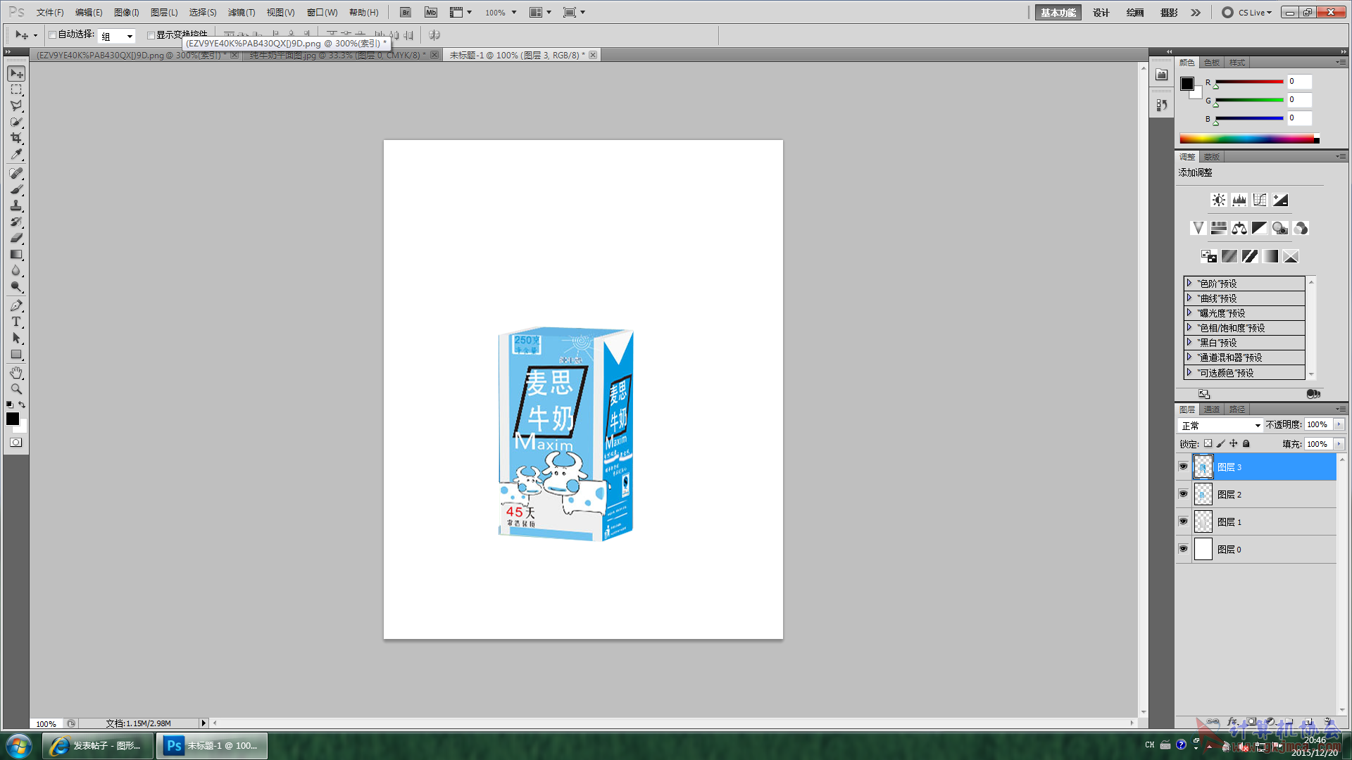Switch to the 路径 tab

coord(1237,410)
